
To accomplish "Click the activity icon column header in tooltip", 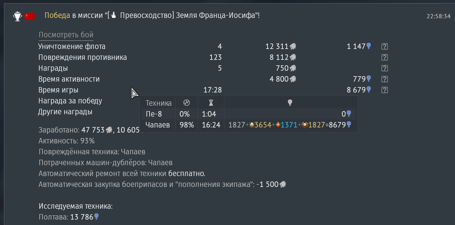I will (187, 103).
